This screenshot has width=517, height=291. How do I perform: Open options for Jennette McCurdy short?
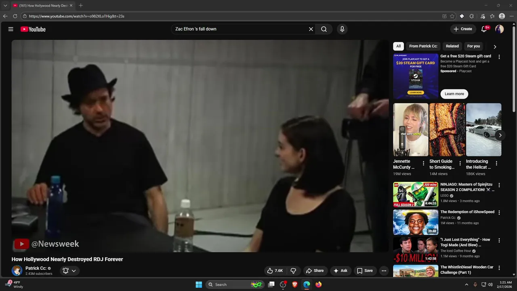pyautogui.click(x=423, y=164)
